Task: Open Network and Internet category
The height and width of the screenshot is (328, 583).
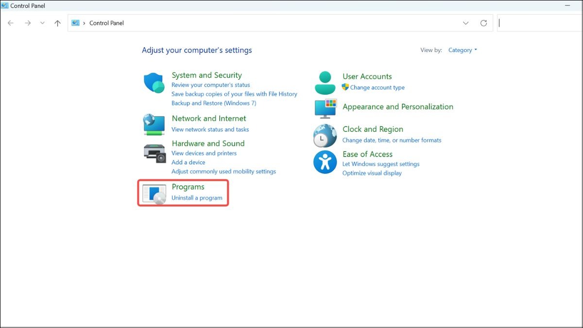Action: point(209,119)
